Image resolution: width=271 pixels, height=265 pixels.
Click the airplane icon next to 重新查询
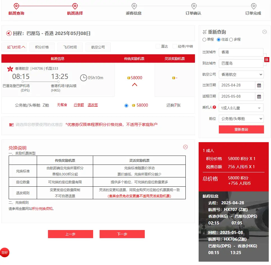pos(205,32)
